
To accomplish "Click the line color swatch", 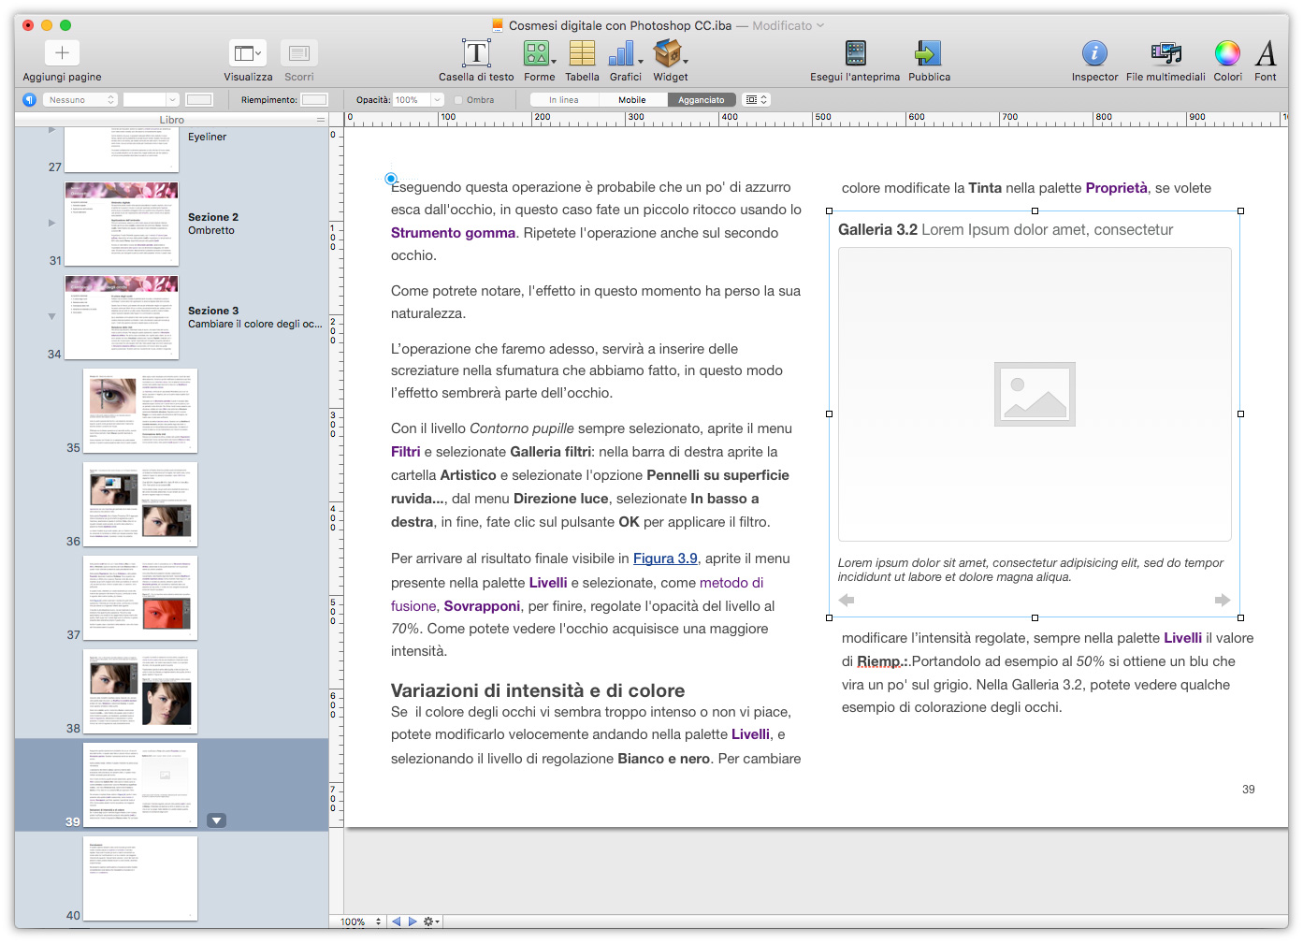I will (199, 99).
